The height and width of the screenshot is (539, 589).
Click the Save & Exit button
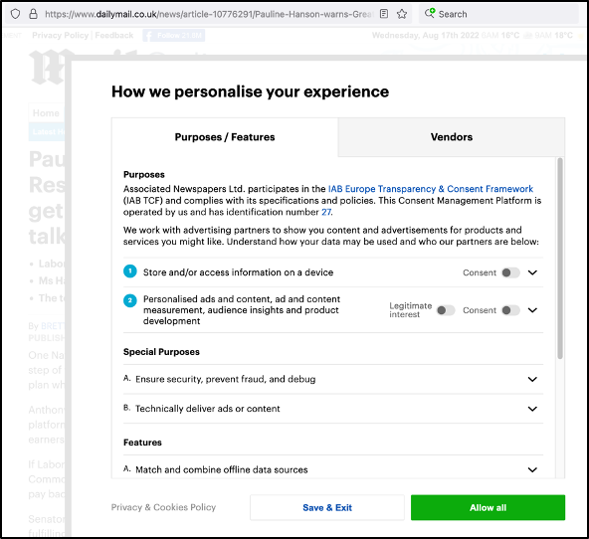pos(327,507)
